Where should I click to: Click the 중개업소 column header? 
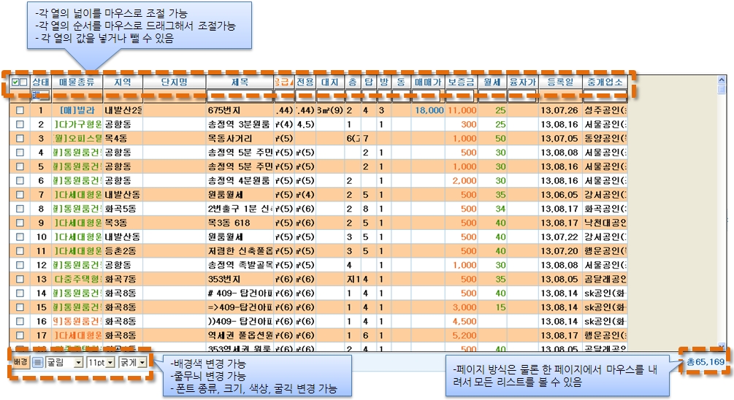pos(604,82)
